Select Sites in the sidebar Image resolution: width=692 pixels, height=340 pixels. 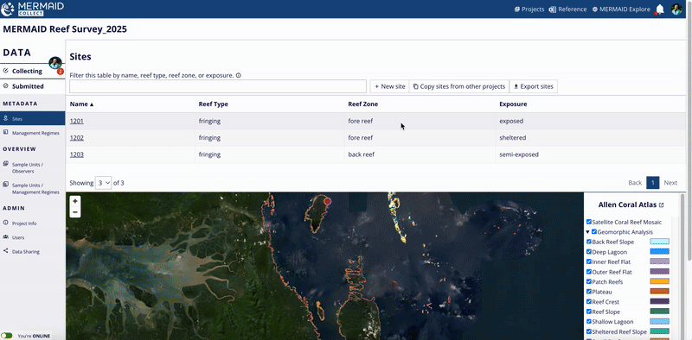click(33, 118)
